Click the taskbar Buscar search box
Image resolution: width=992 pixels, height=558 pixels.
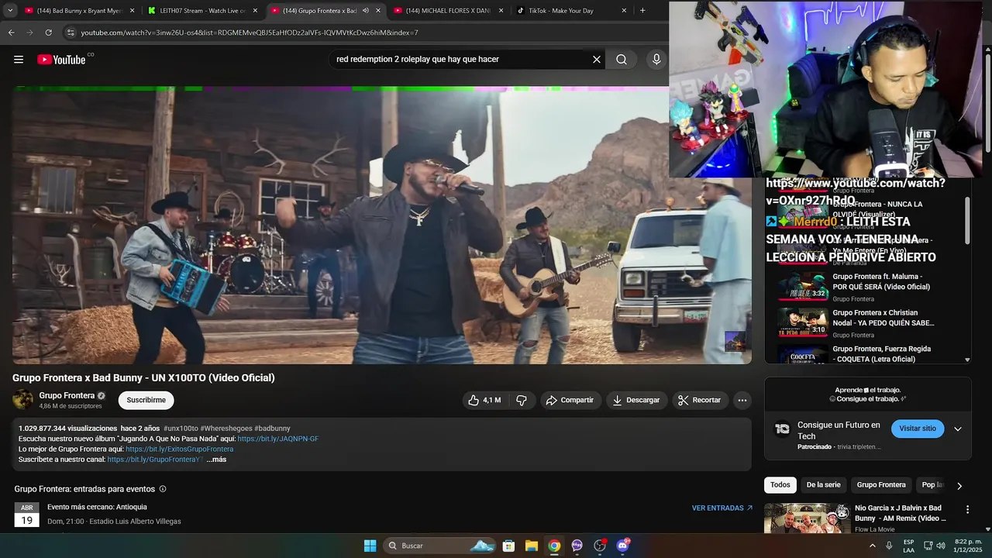(x=440, y=546)
